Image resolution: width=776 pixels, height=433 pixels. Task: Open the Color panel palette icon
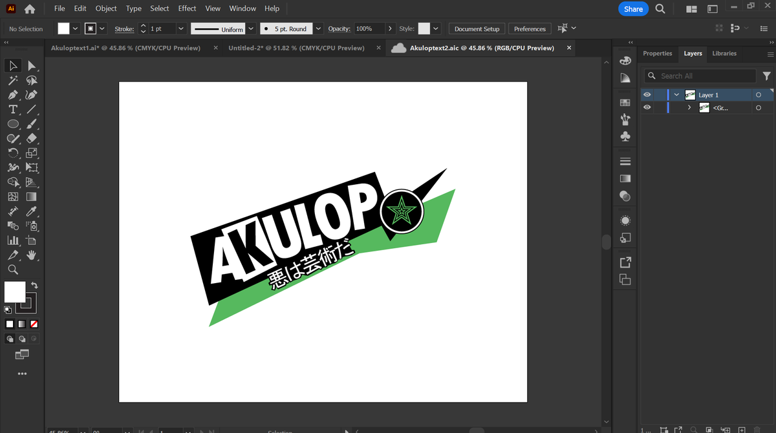[625, 61]
